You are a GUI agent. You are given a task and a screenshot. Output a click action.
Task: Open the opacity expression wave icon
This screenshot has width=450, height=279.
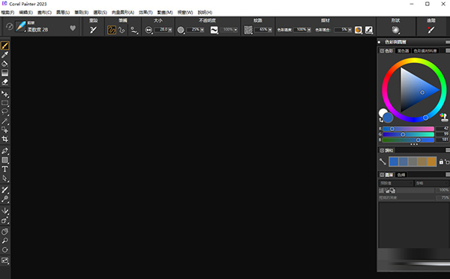coord(214,30)
